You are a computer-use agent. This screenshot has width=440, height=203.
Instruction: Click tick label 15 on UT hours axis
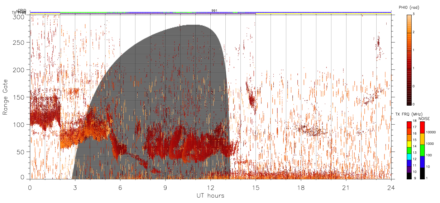tap(255, 188)
